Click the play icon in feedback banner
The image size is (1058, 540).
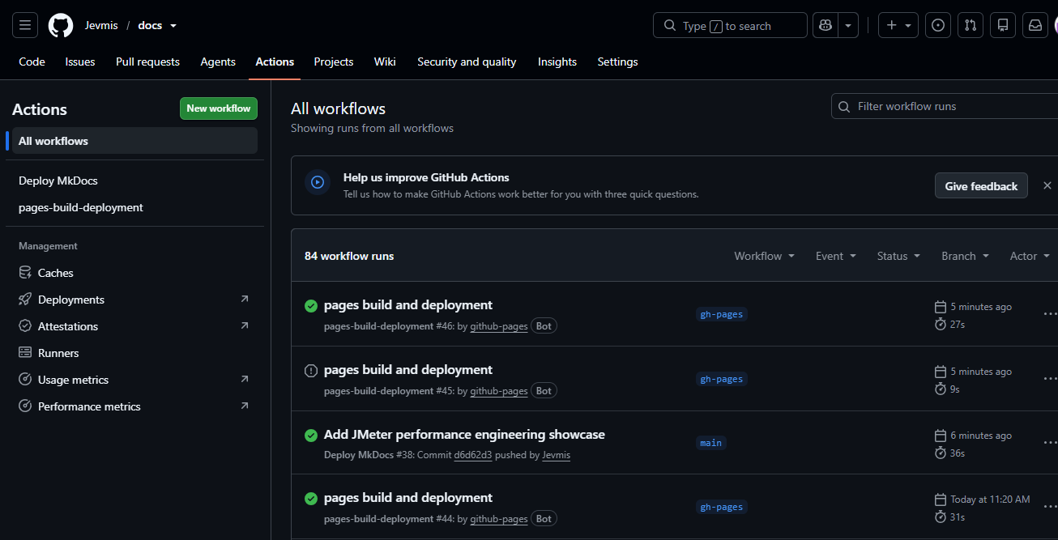point(318,182)
